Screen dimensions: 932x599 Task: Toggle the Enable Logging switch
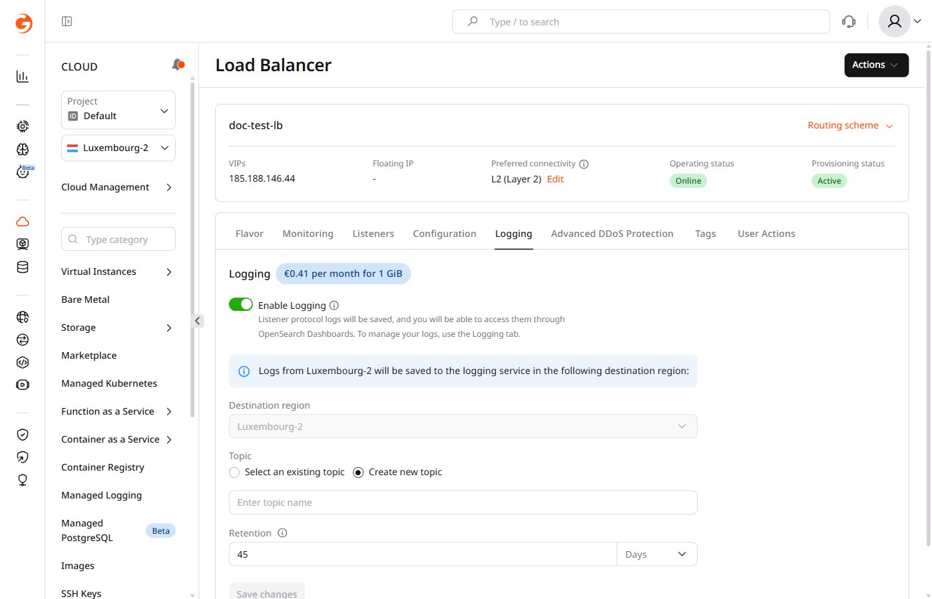click(241, 304)
